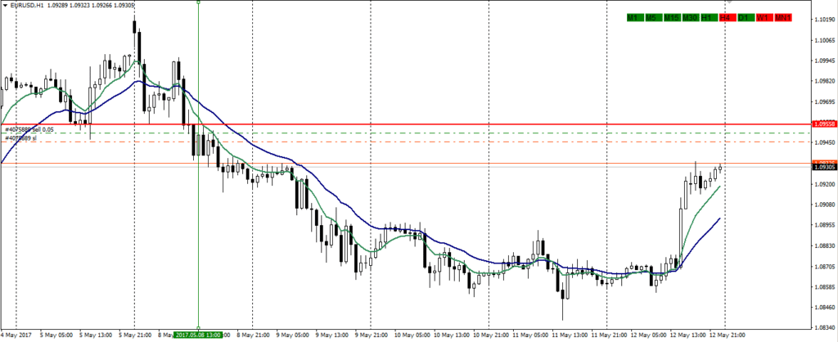Click the M15 timeframe box
The height and width of the screenshot is (342, 838).
[x=672, y=17]
